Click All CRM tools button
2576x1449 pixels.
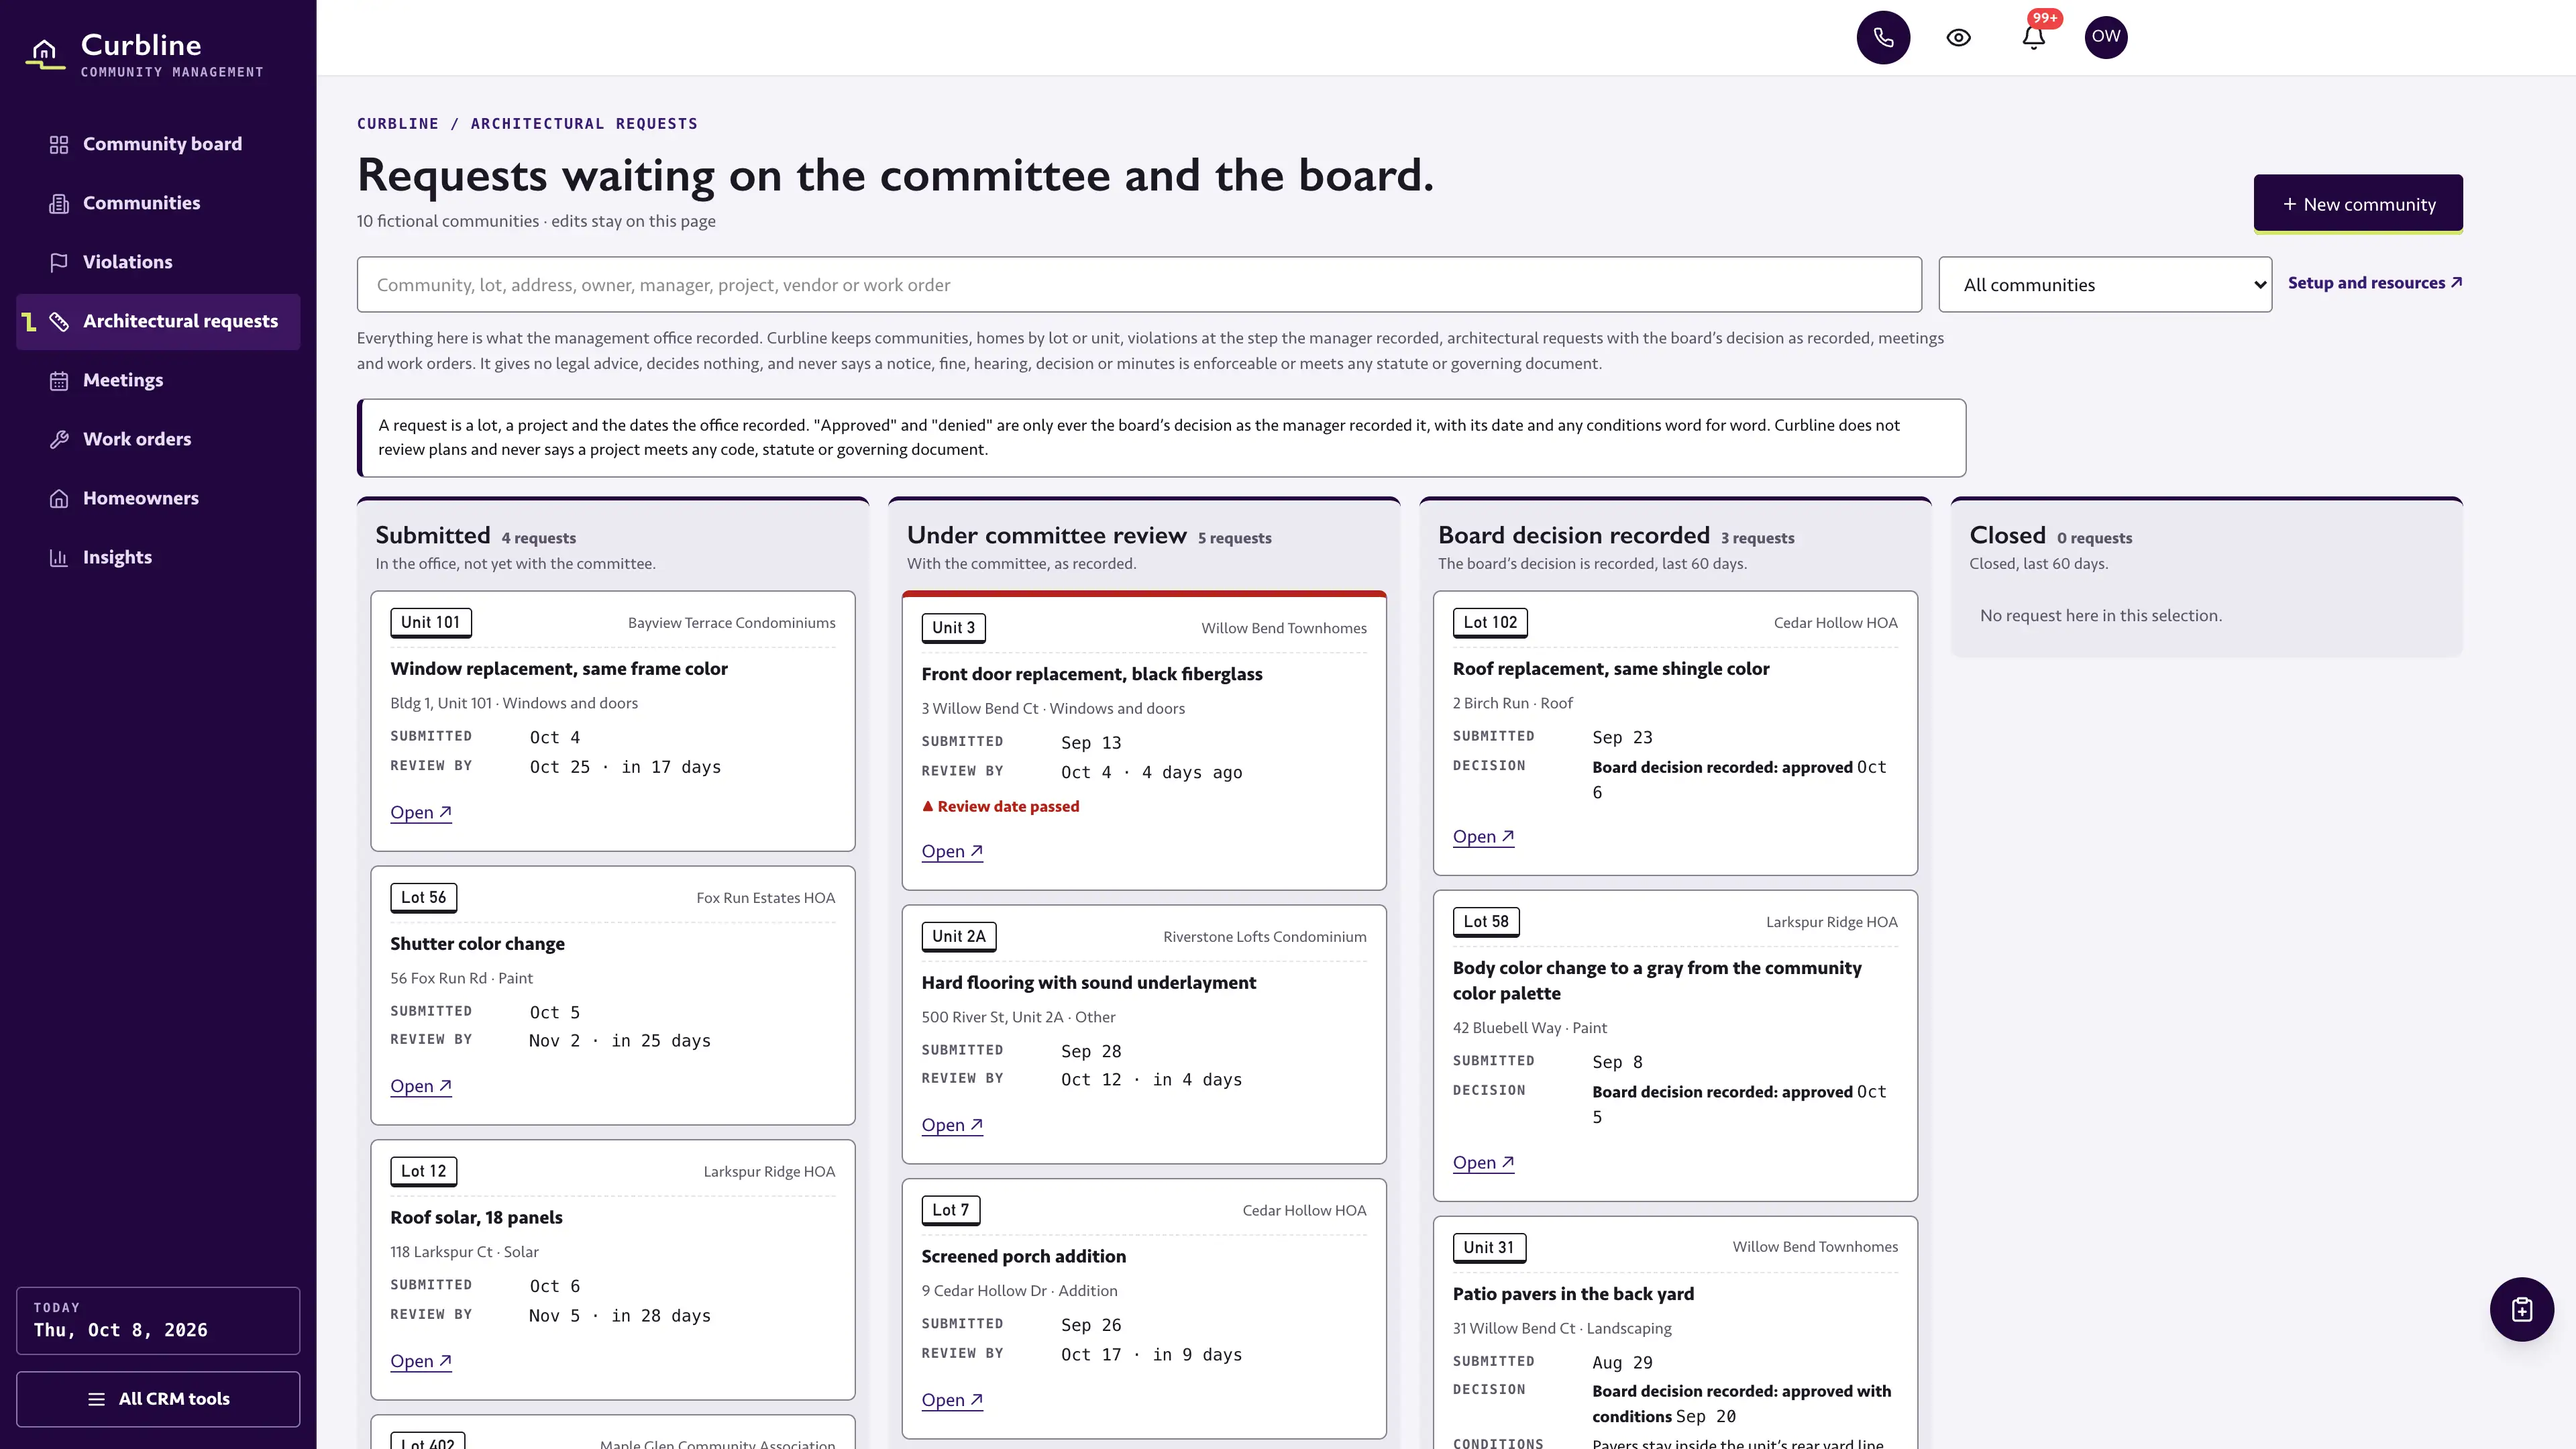[x=158, y=1399]
